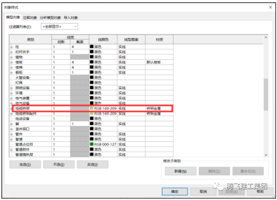This screenshot has width=277, height=200.
Task: Click cut line weight 4 of 柱
Action: pyautogui.click(x=80, y=47)
